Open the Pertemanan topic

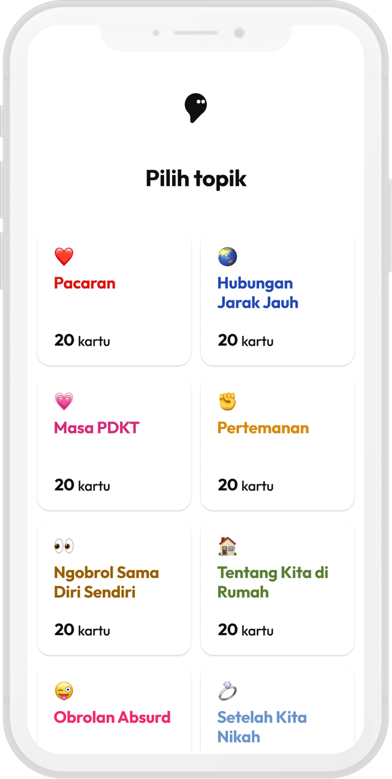(277, 443)
